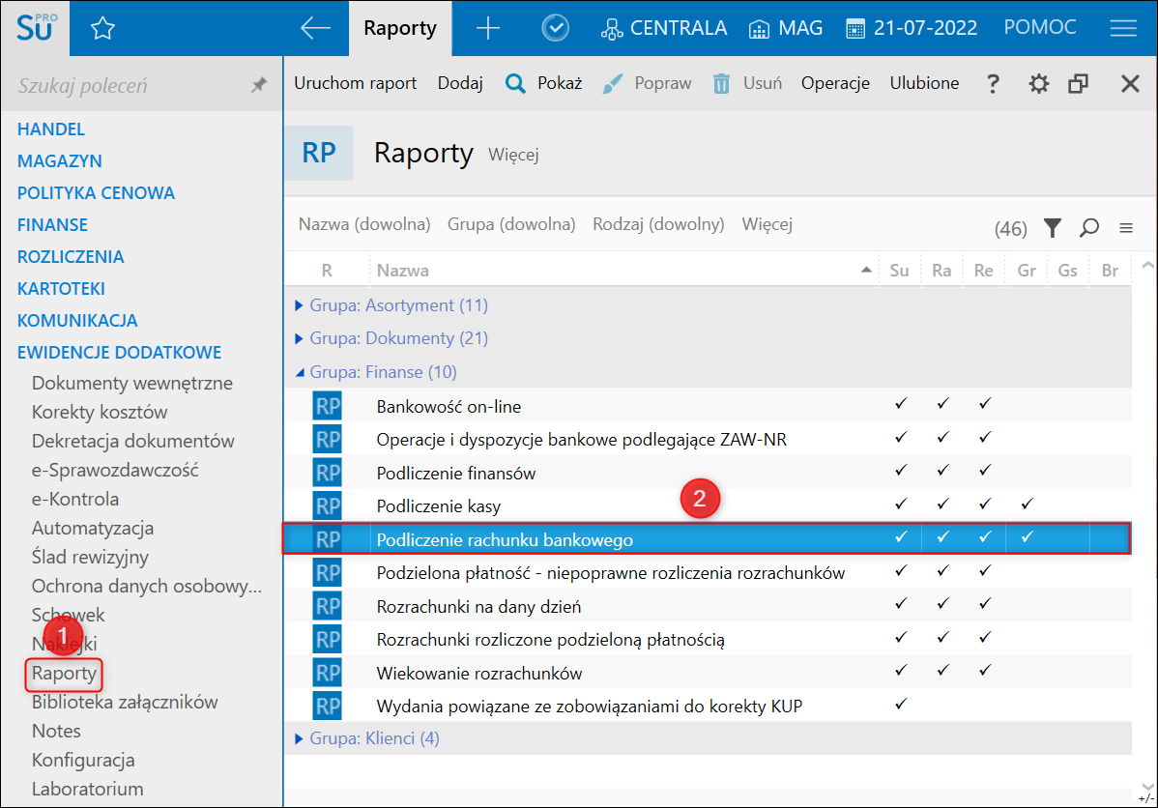The image size is (1158, 808).
Task: Sort by the Nazwa column header
Action: pyautogui.click(x=403, y=271)
